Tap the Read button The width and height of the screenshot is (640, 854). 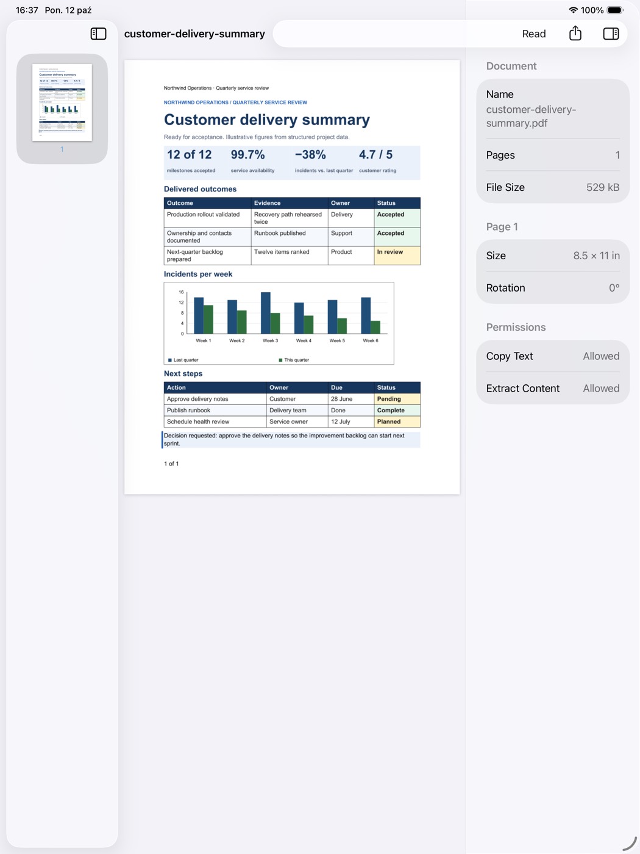(533, 34)
